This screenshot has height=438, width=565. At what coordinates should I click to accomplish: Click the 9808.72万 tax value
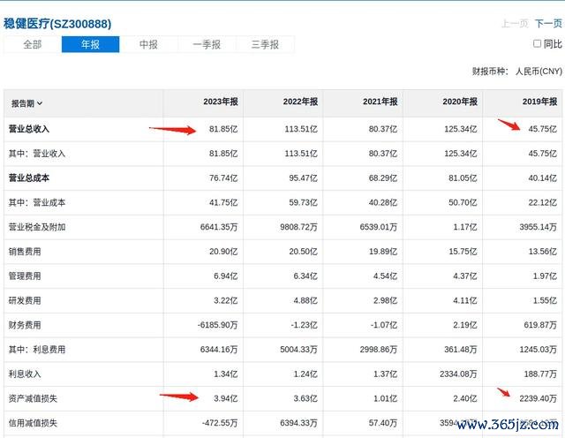pyautogui.click(x=298, y=227)
